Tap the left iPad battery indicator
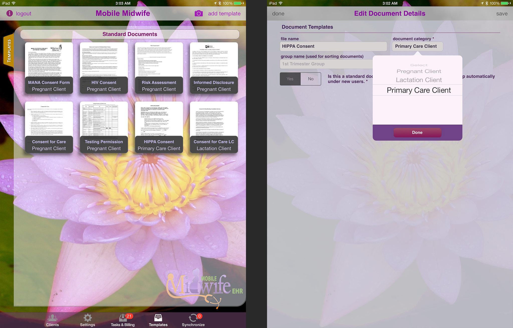The image size is (513, 328). pos(238,3)
